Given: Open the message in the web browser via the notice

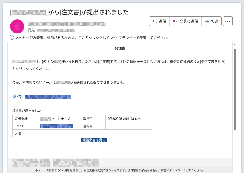Looking at the screenshot, I should click(x=92, y=38).
